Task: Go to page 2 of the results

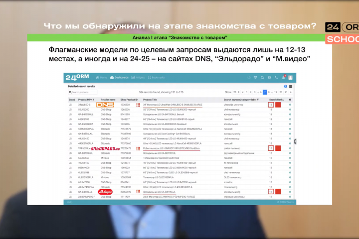Action: coord(251,92)
